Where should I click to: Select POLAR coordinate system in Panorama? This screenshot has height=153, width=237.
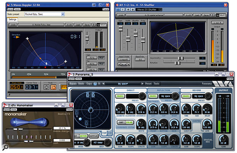click(129, 123)
